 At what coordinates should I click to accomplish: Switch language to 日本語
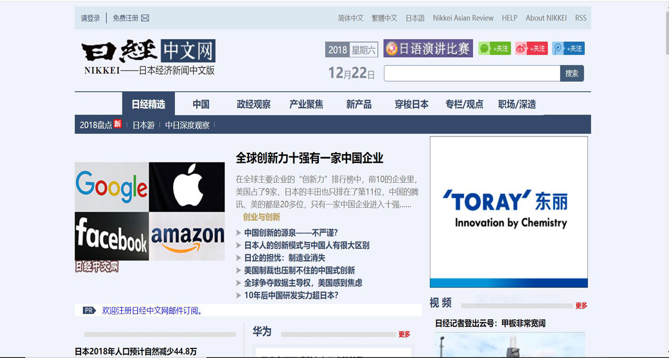[415, 18]
